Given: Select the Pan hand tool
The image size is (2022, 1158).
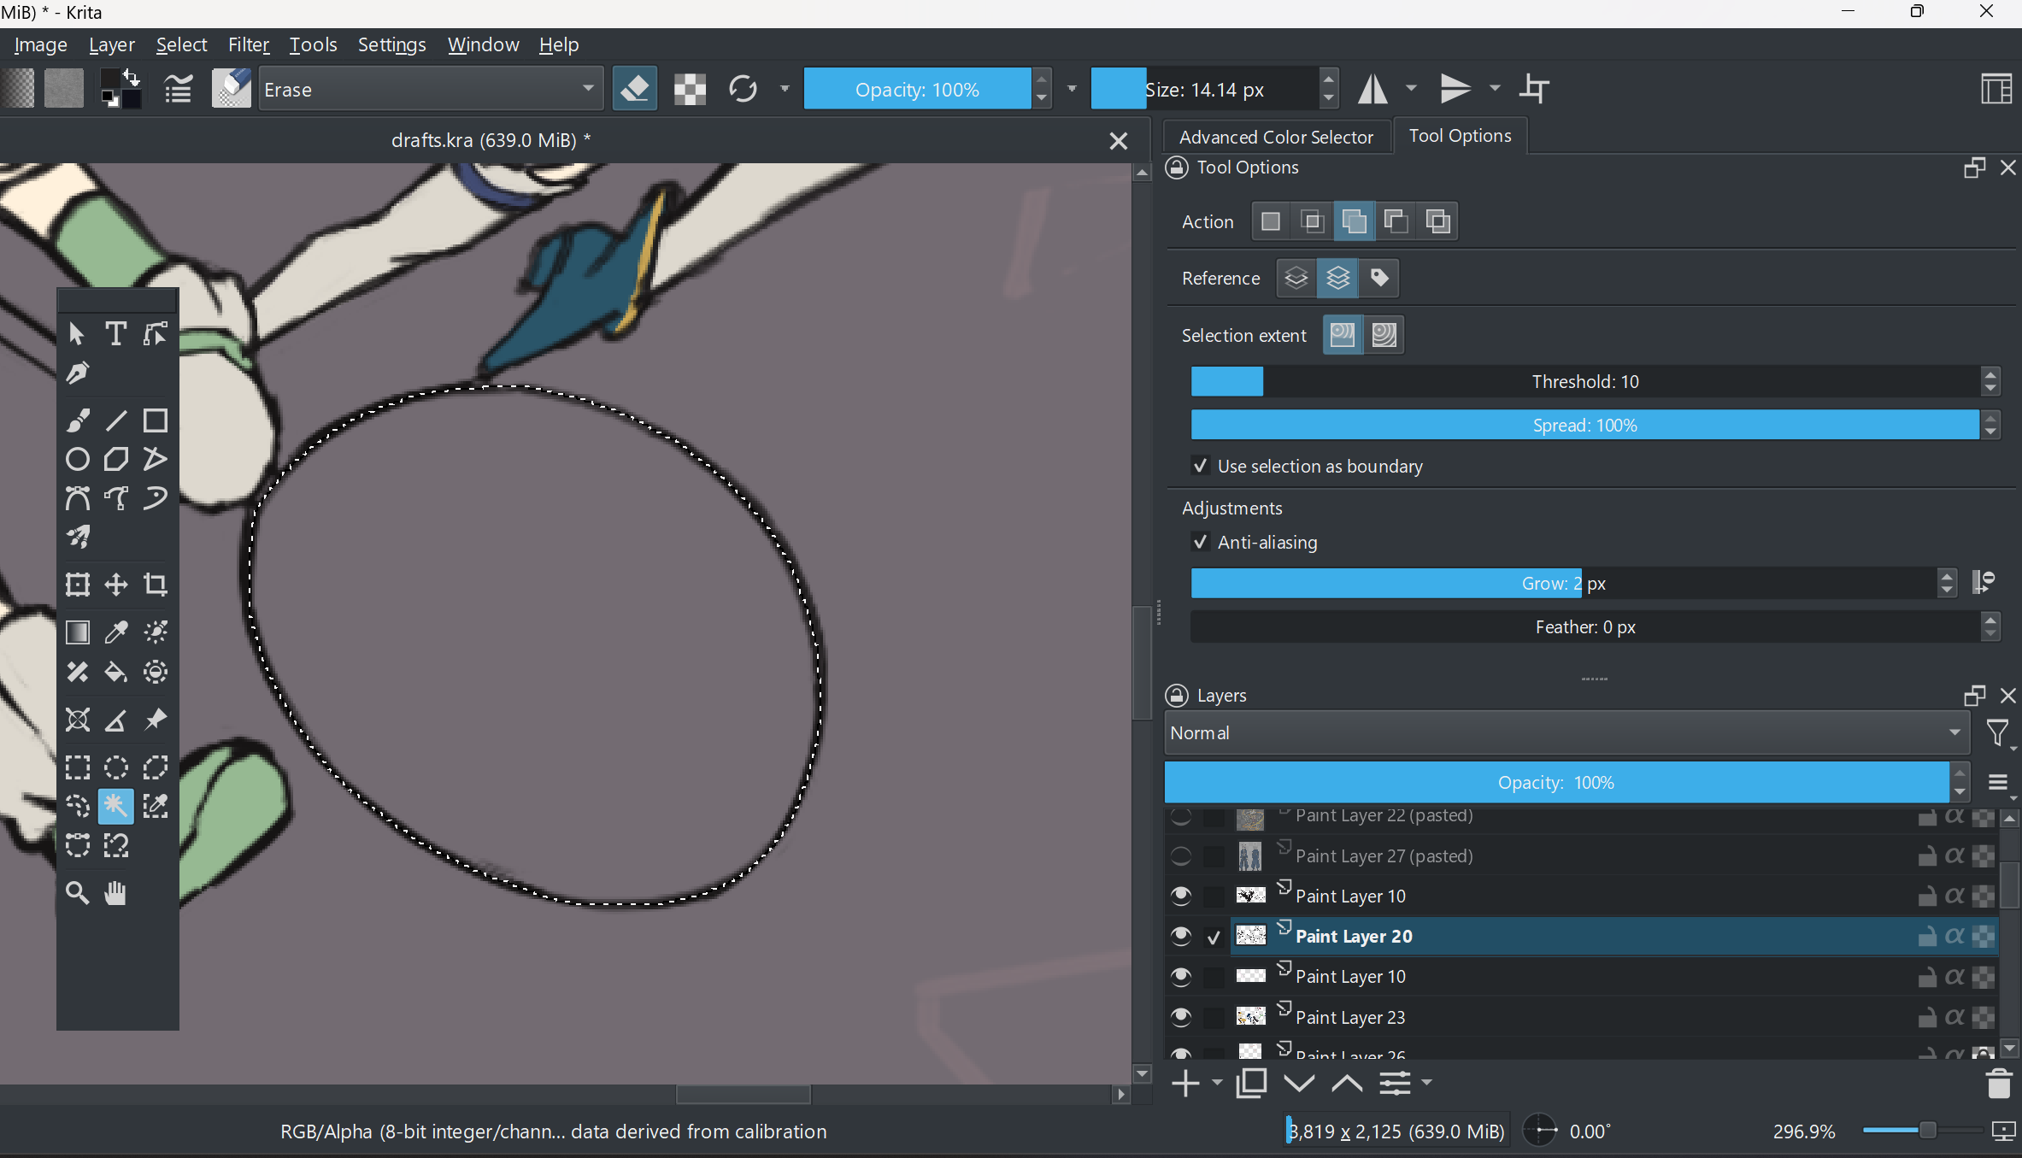Looking at the screenshot, I should pos(116,893).
